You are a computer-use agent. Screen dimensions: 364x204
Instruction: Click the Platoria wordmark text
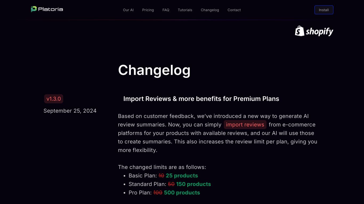point(51,9)
